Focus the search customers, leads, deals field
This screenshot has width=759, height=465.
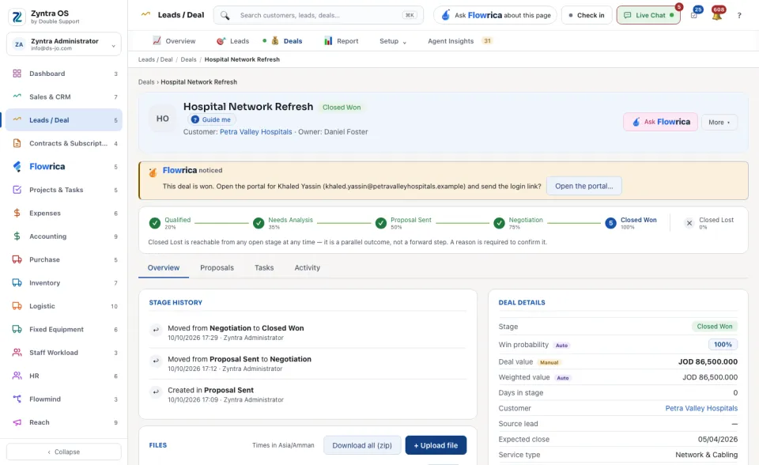(319, 16)
